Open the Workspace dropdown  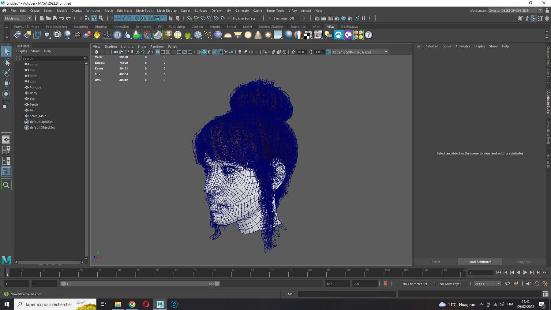[x=515, y=10]
